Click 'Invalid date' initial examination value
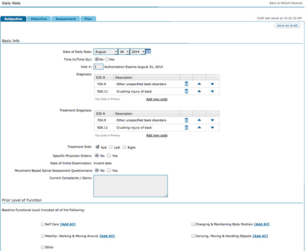 coord(103,163)
